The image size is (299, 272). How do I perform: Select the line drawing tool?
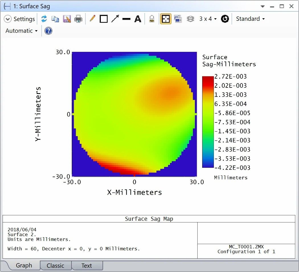click(126, 19)
